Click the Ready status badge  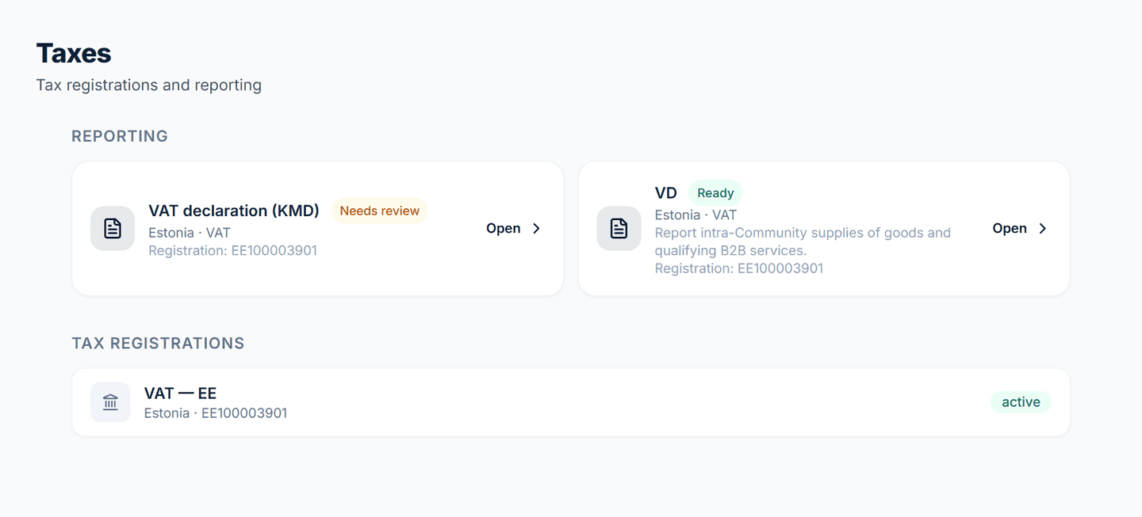tap(715, 193)
